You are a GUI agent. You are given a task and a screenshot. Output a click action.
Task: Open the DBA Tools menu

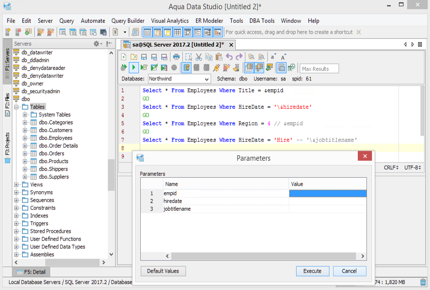262,21
